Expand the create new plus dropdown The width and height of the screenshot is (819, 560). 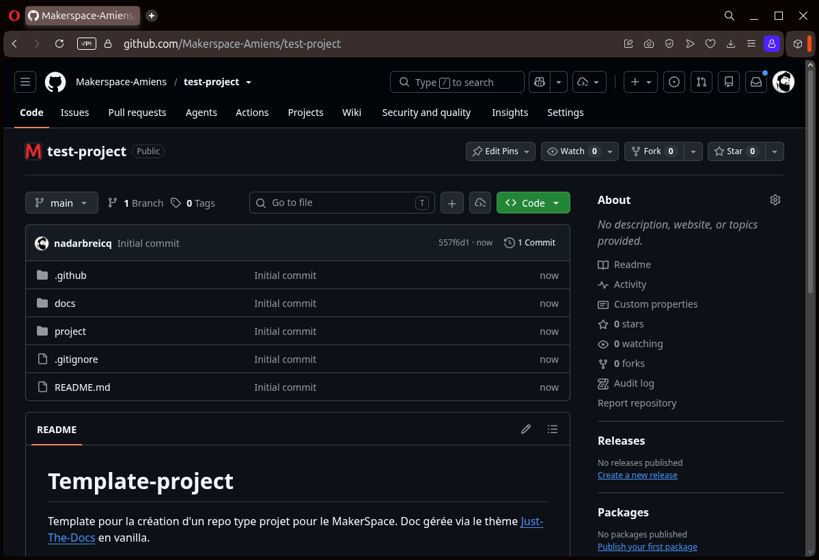coord(641,82)
